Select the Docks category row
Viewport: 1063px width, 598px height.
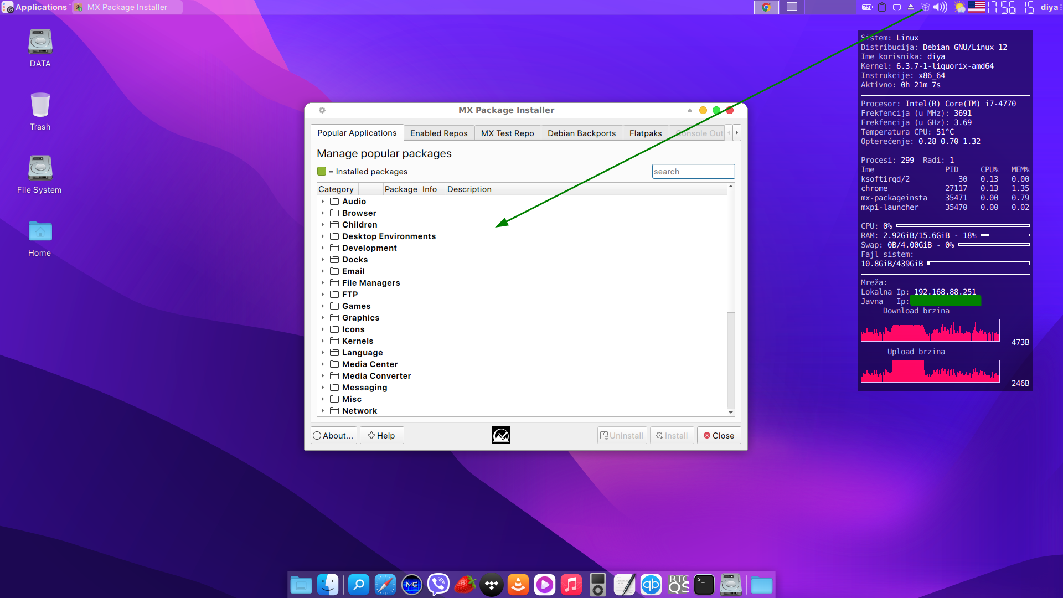522,260
